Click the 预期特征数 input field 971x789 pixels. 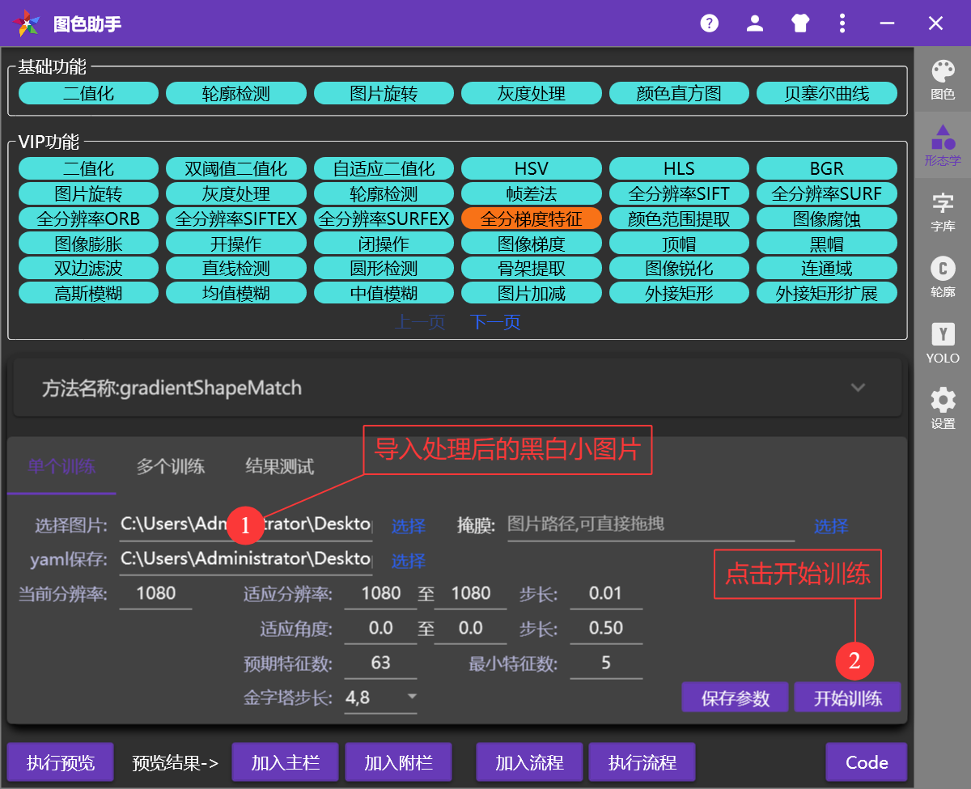[x=380, y=664]
